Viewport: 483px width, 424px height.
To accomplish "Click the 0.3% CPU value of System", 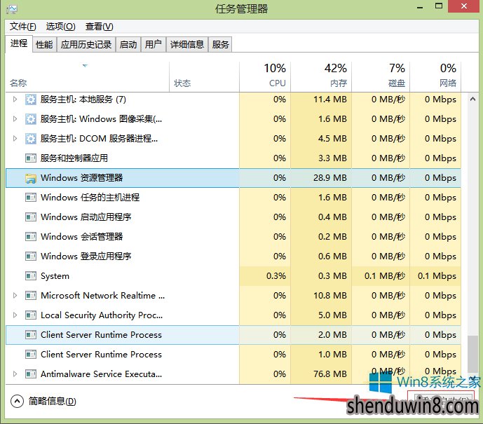I will click(276, 276).
